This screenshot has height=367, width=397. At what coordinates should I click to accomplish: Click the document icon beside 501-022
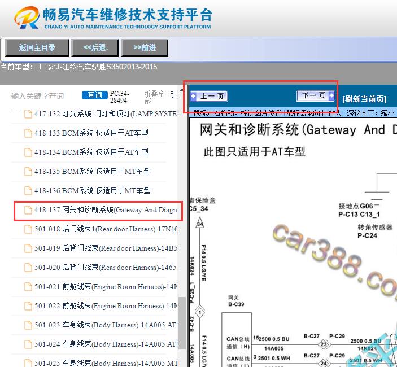pyautogui.click(x=28, y=306)
